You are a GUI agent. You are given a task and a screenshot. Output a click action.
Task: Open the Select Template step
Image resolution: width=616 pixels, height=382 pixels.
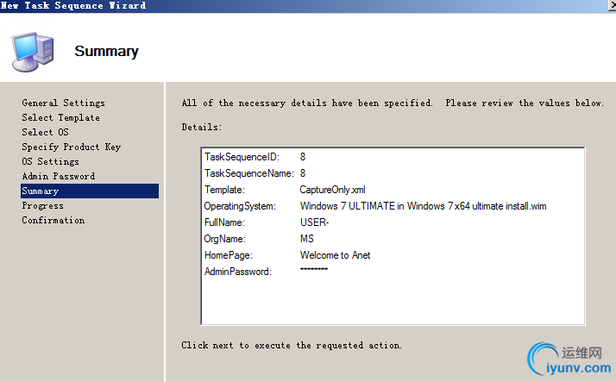point(60,118)
